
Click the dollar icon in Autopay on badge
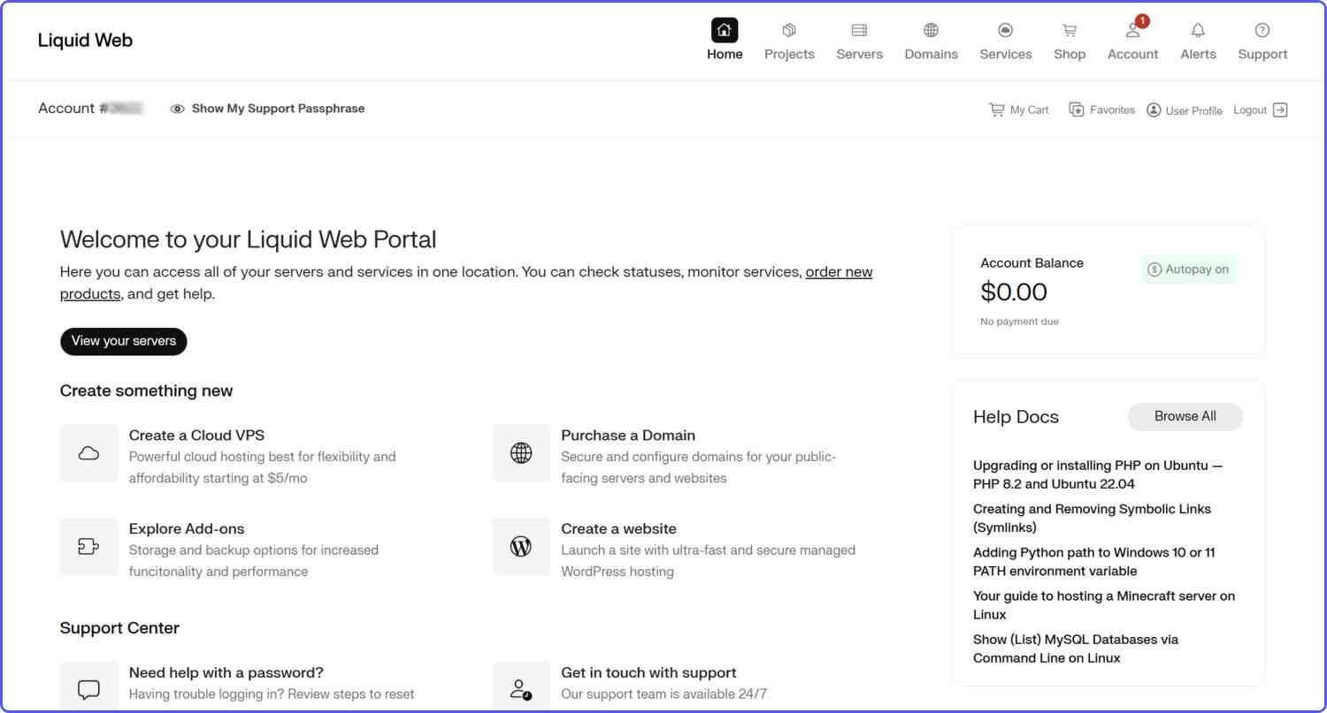pyautogui.click(x=1154, y=269)
